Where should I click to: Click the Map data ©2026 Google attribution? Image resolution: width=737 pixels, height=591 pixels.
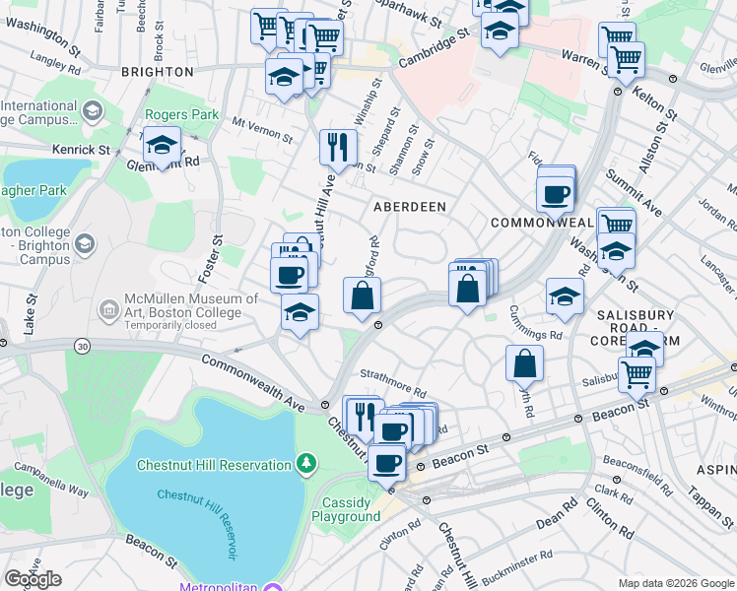(676, 583)
